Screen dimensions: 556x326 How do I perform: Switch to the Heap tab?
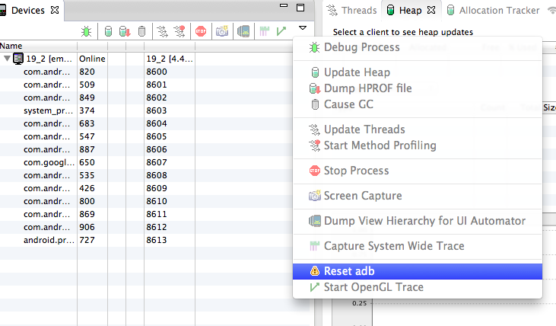pyautogui.click(x=409, y=11)
